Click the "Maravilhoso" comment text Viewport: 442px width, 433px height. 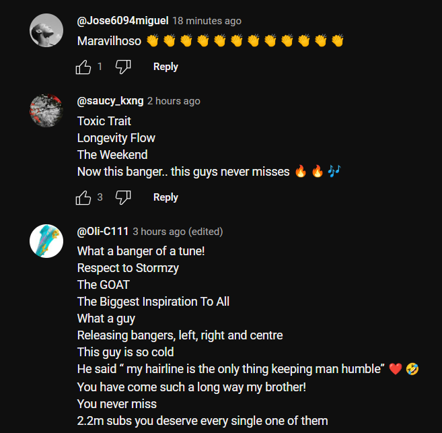[x=110, y=41]
